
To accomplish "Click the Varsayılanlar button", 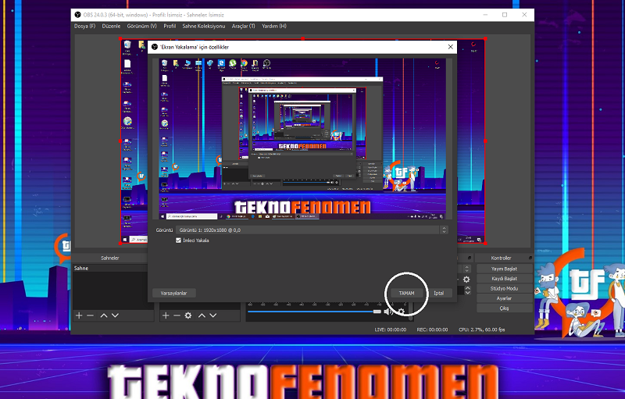I will [173, 293].
